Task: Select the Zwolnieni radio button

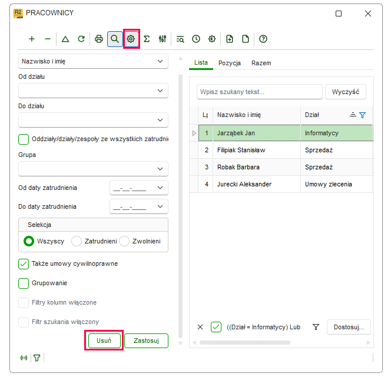Action: coord(124,241)
